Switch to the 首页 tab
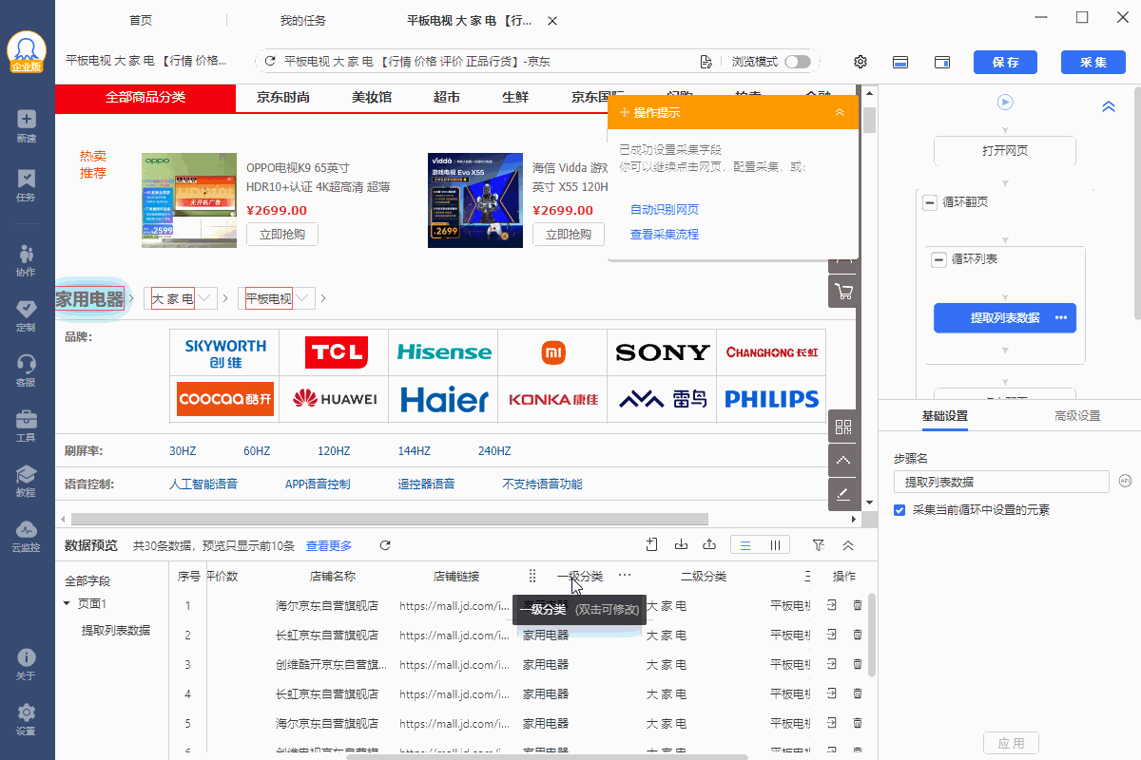 141,21
